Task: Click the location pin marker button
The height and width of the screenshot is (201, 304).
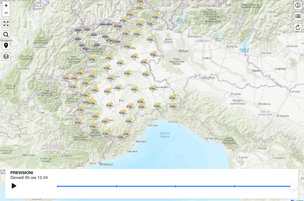Action: [6, 45]
